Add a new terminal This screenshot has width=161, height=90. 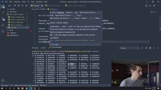[x=142, y=48]
